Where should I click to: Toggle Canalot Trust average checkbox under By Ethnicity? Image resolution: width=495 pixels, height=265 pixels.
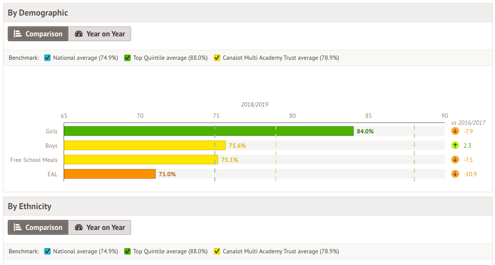click(x=217, y=251)
